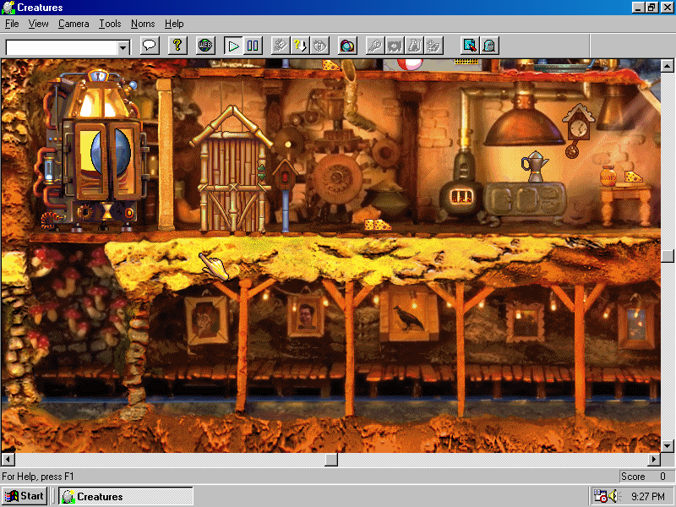
Task: Click the Pause button in toolbar
Action: pos(253,46)
